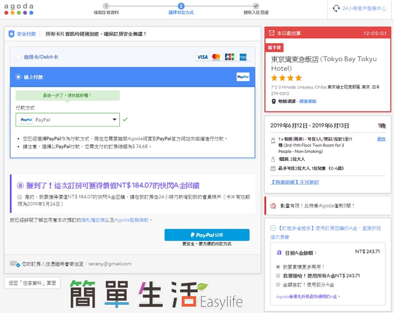Click the hotel address 7-2-3 Hinode, Urayasu text
This screenshot has height=313, width=394.
tap(325, 90)
